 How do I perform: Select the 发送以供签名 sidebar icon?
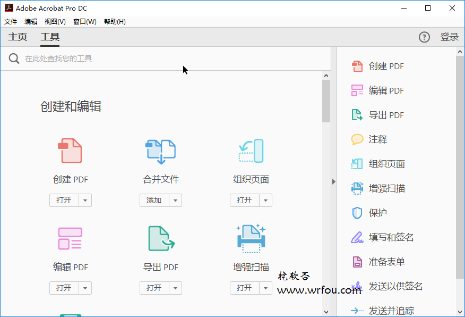(x=357, y=286)
